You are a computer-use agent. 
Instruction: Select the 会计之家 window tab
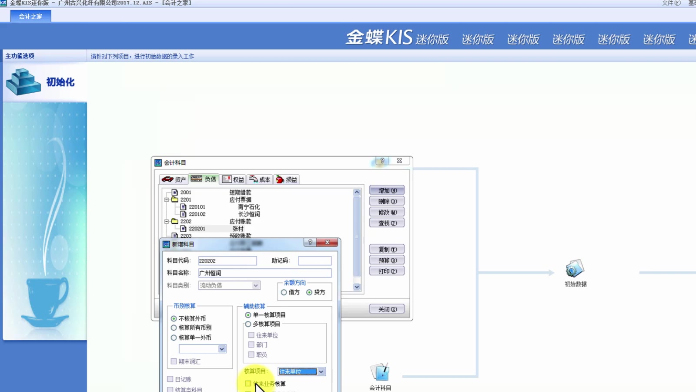pos(31,17)
